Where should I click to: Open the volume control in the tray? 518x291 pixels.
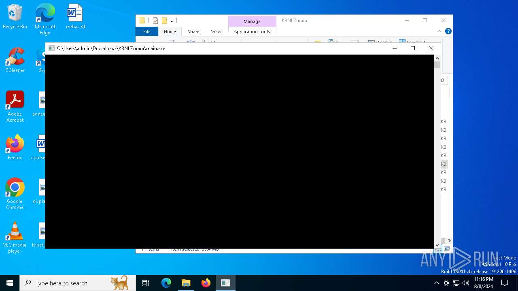click(x=466, y=283)
